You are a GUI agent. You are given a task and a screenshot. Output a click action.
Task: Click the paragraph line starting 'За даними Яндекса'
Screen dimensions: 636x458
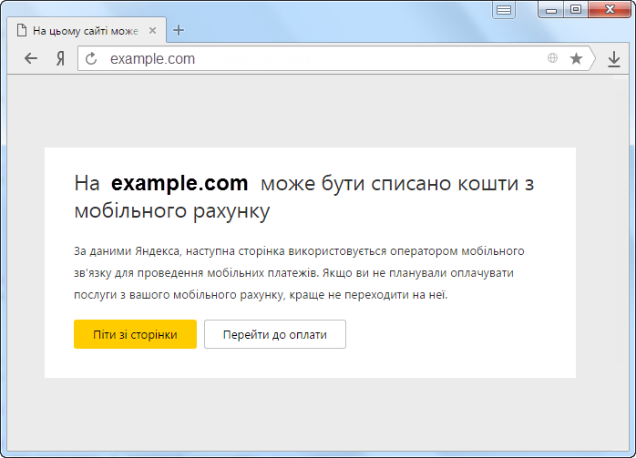(x=299, y=251)
